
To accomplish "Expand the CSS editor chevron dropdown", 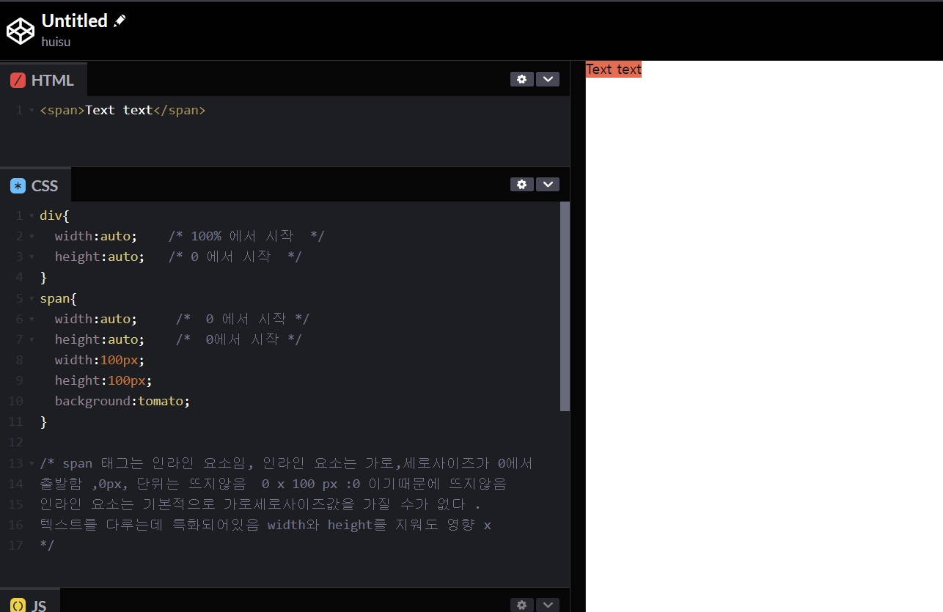I will [x=548, y=184].
